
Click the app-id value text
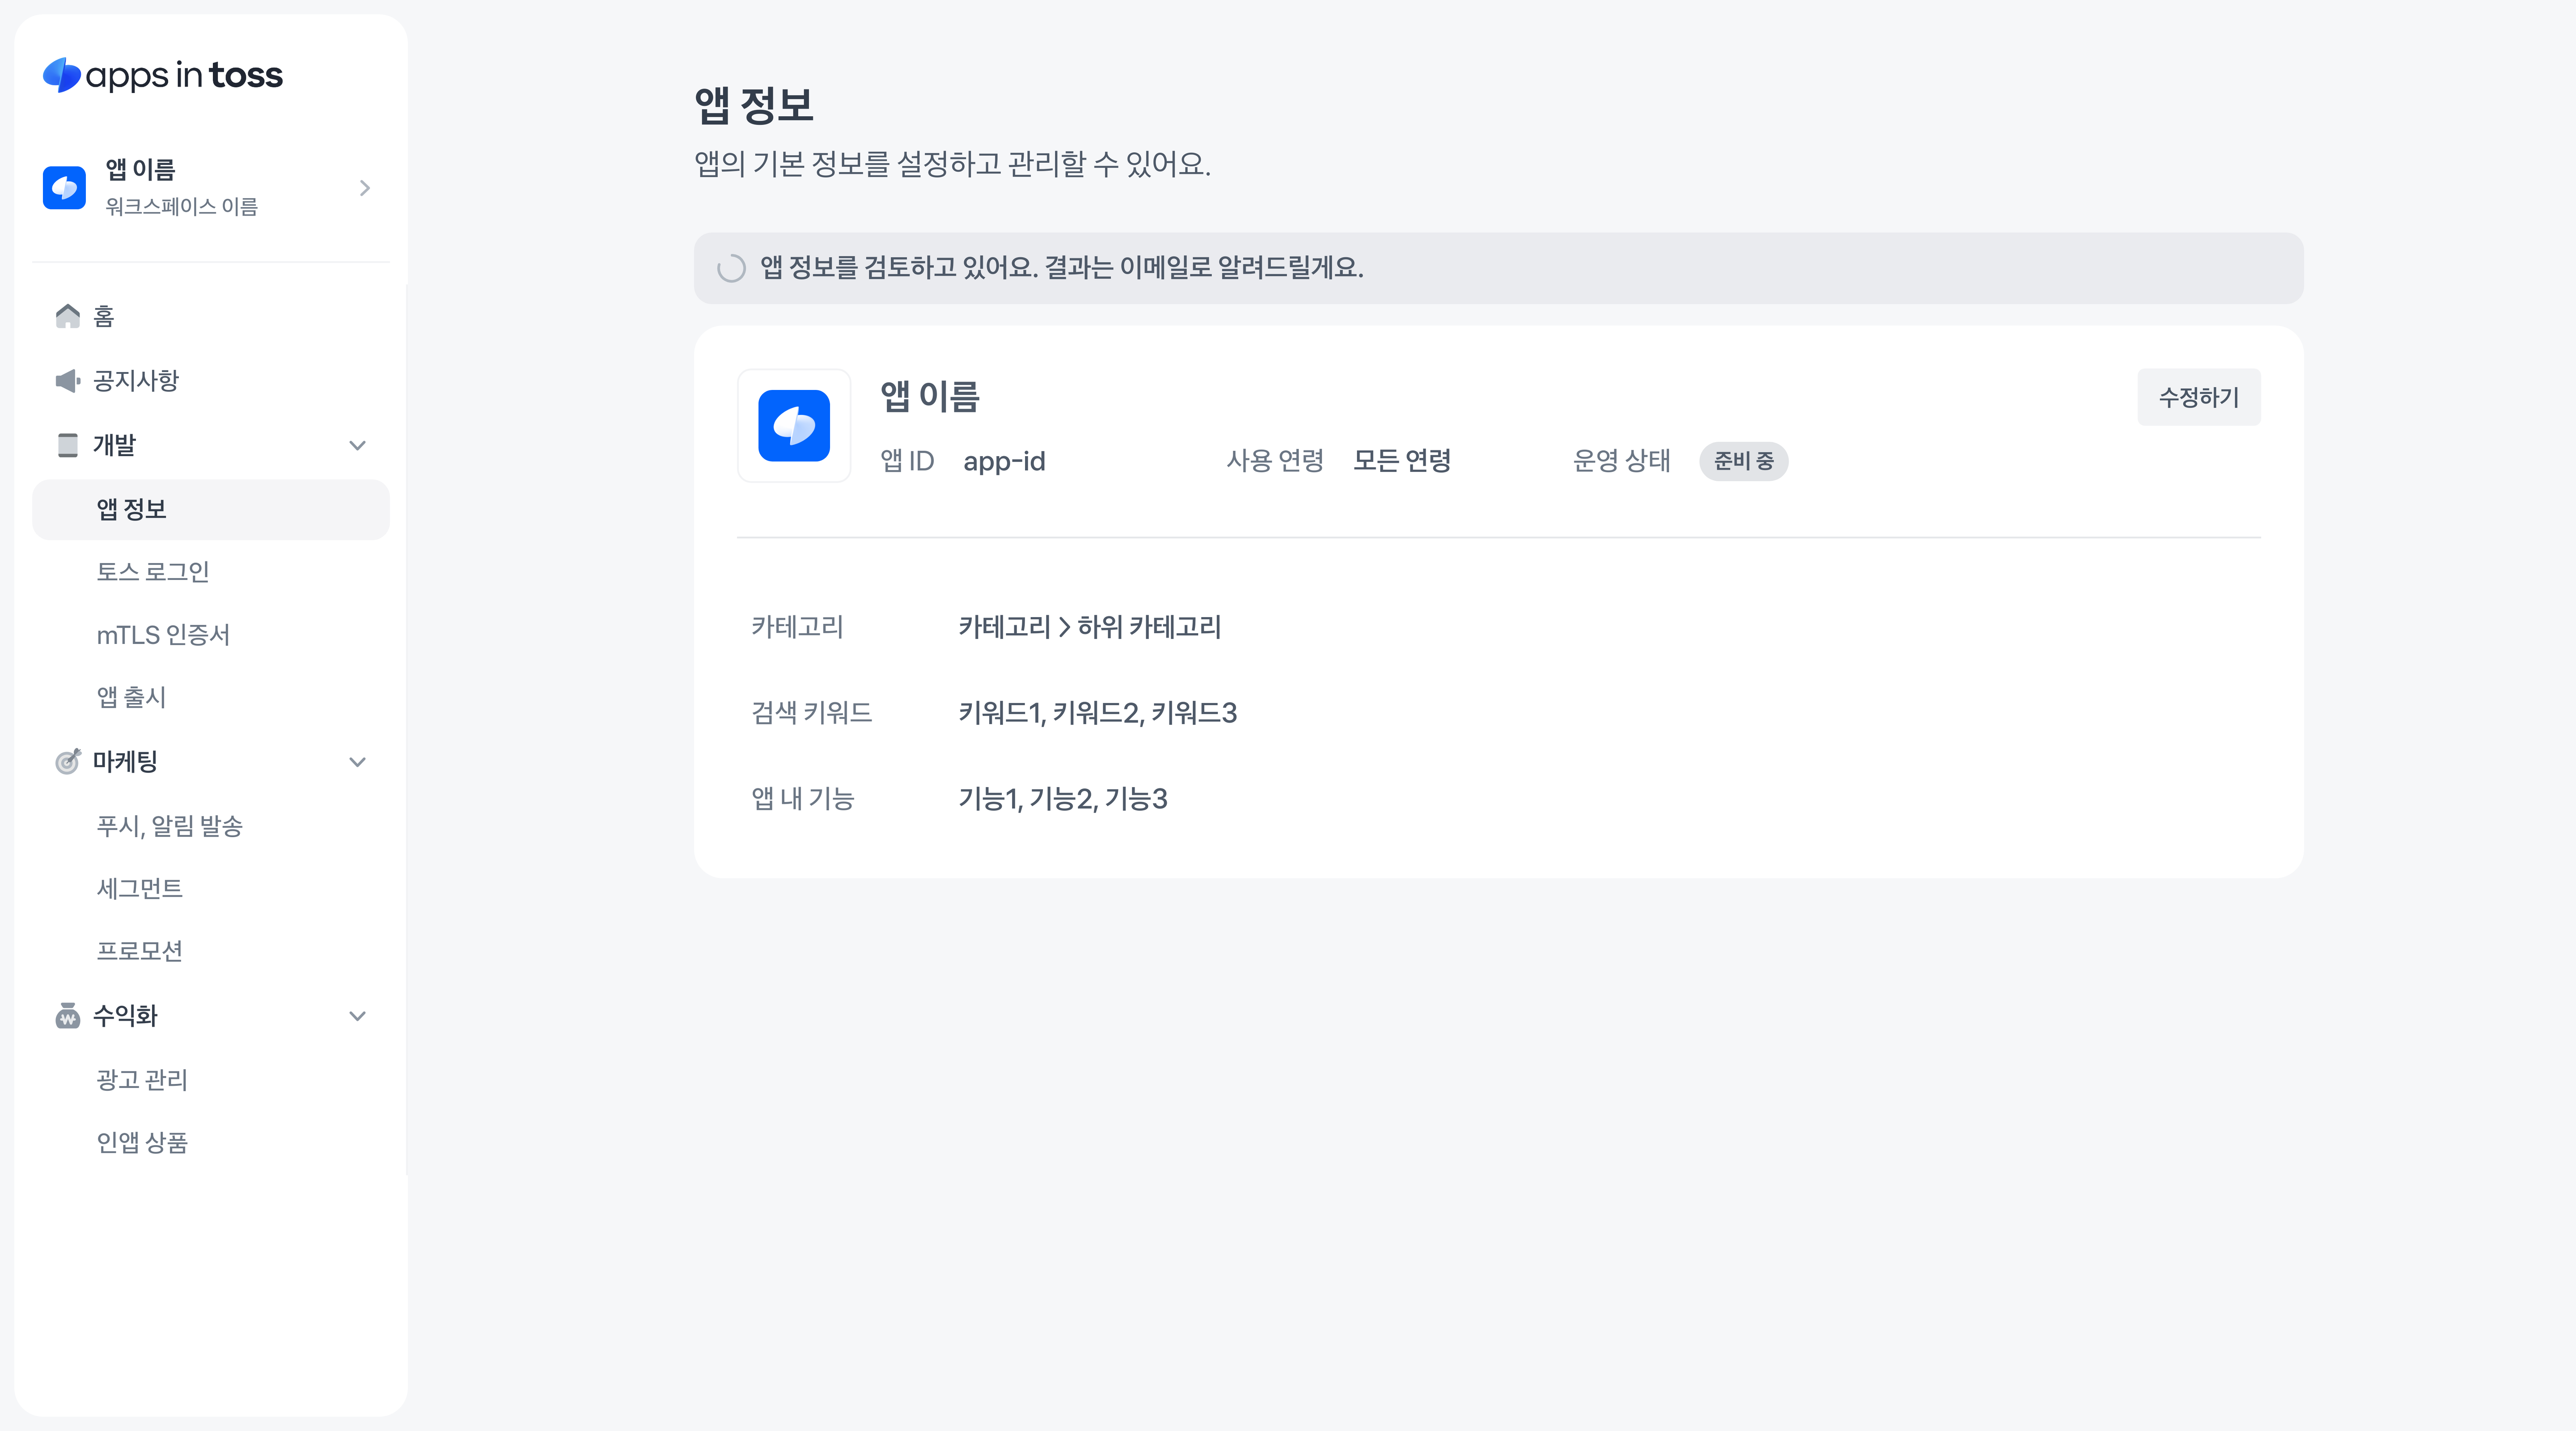click(x=1004, y=462)
